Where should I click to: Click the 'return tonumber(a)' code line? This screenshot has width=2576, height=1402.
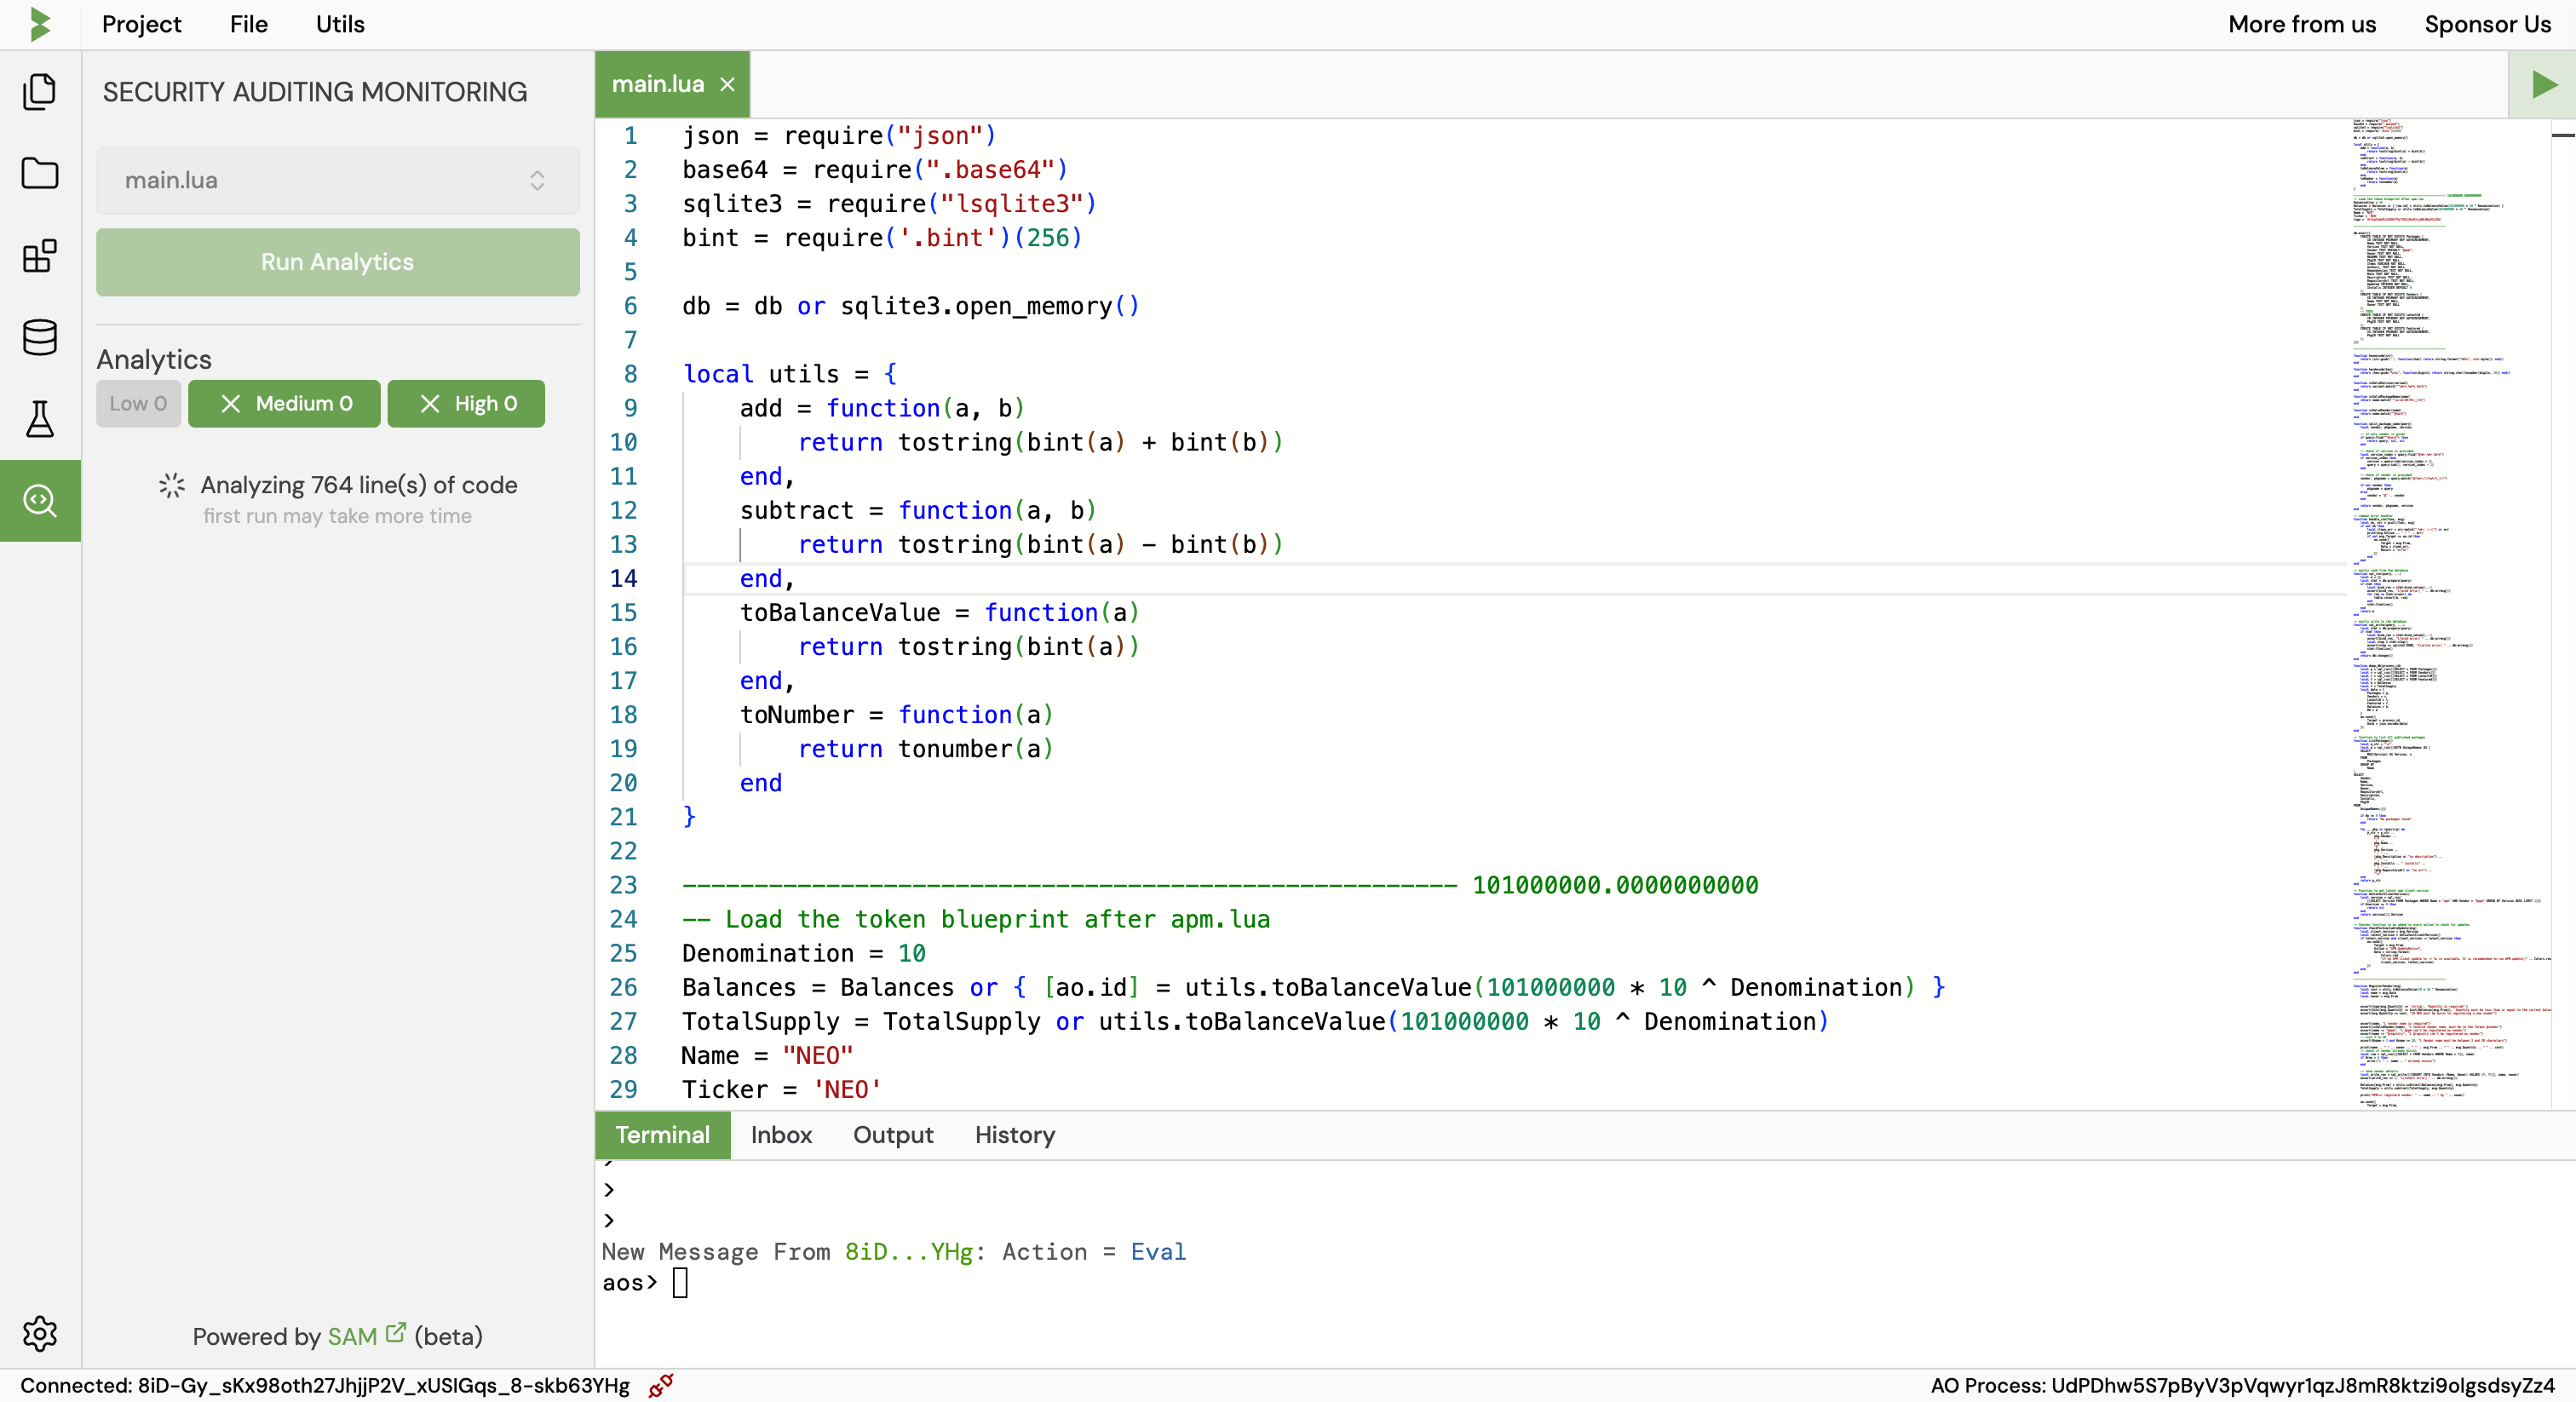click(925, 749)
